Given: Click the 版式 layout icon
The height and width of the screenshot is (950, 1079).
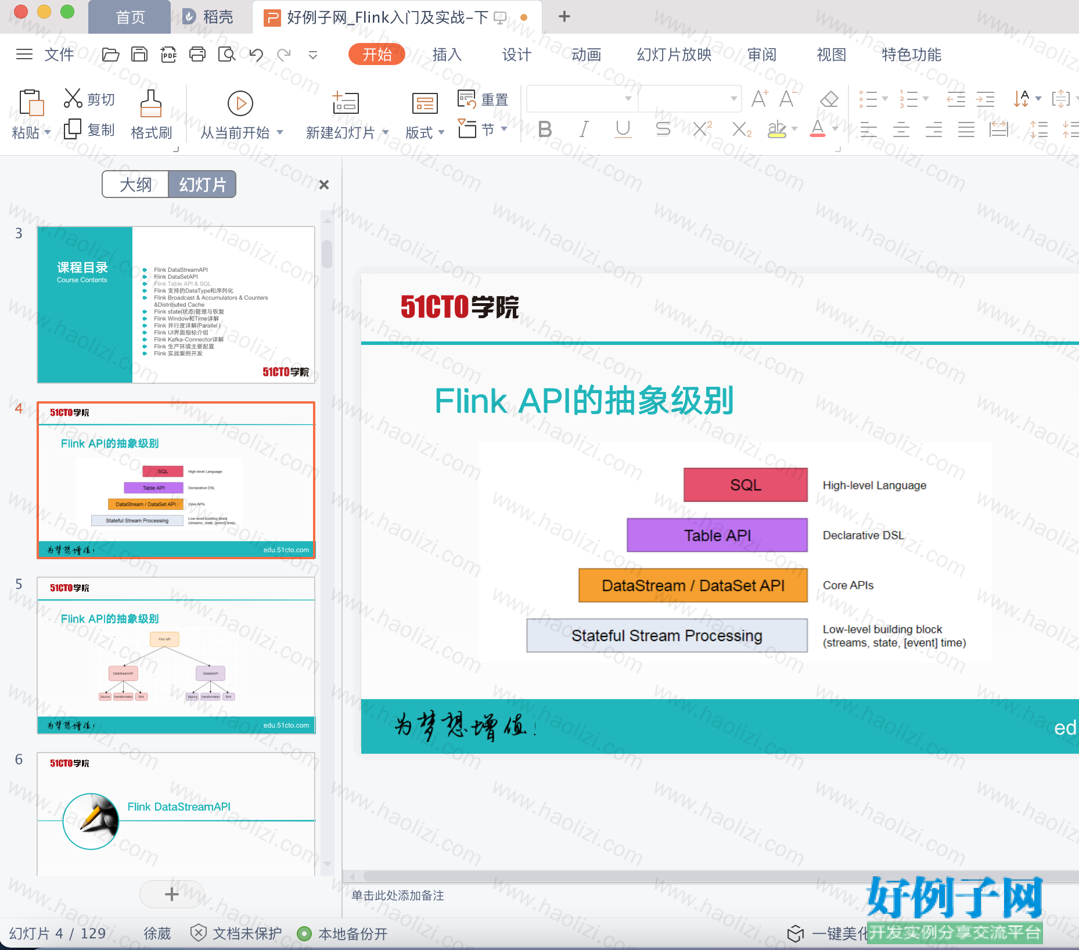Looking at the screenshot, I should tap(425, 103).
